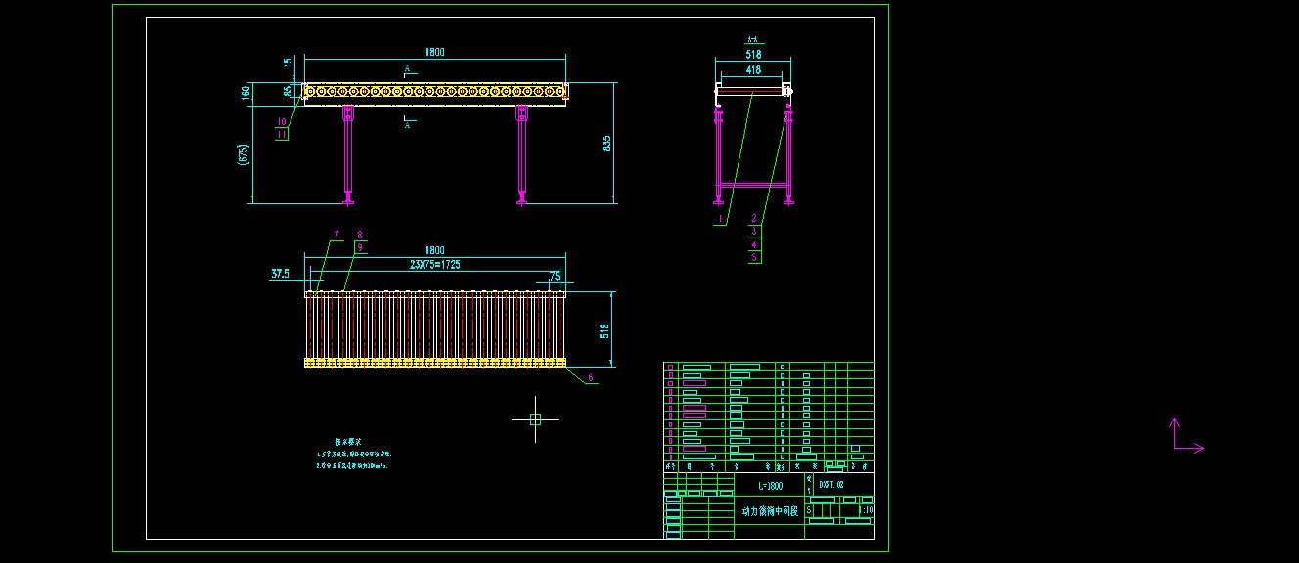This screenshot has height=563, width=1299.
Task: Pick part balloon number 6
Action: pyautogui.click(x=590, y=377)
